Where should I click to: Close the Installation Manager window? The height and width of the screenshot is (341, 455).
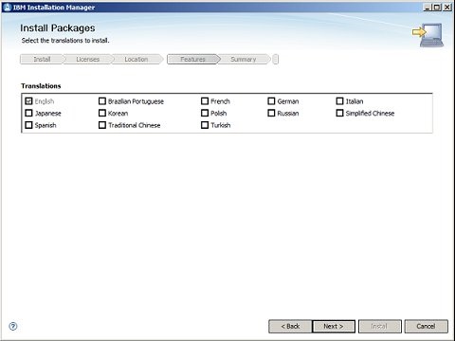tap(447, 8)
